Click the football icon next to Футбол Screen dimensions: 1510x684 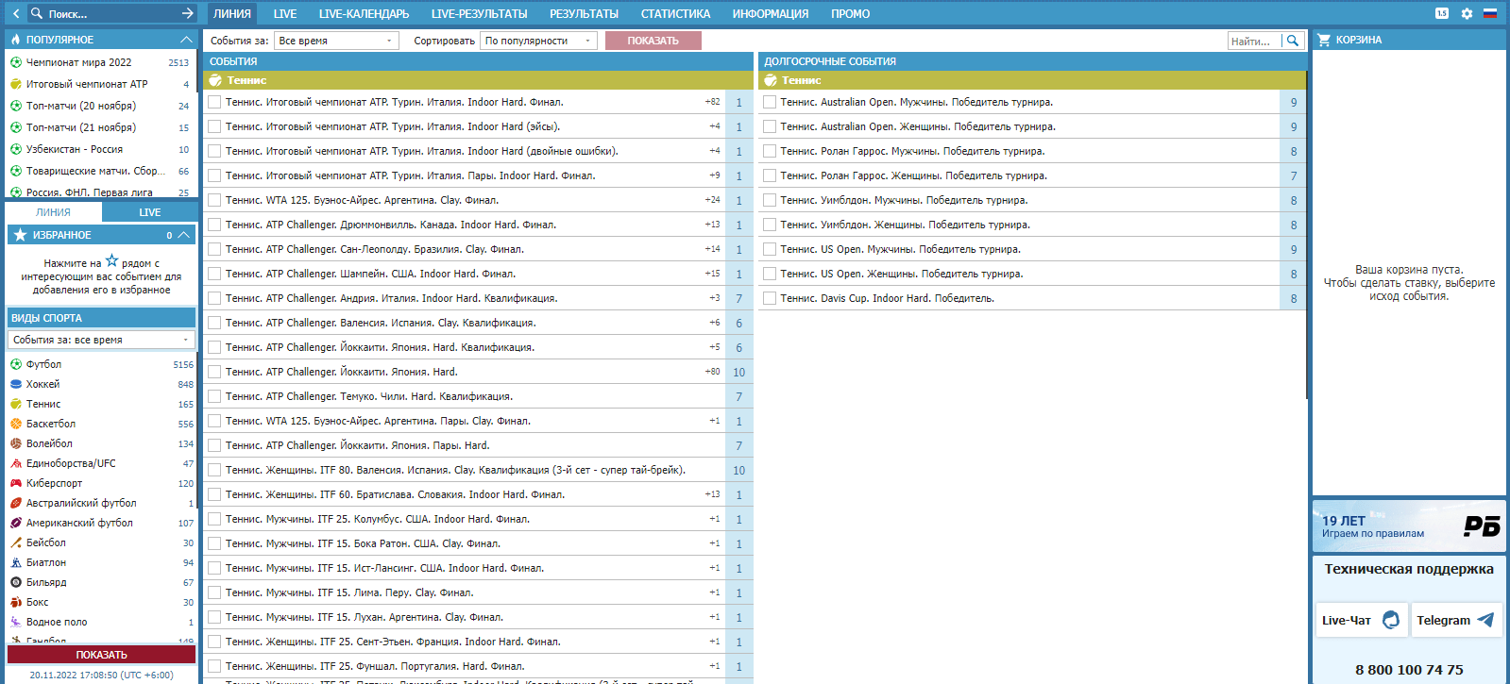click(x=16, y=364)
